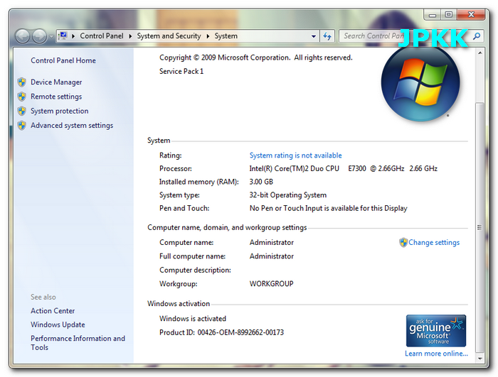Click System rating is not available link
The image size is (498, 377).
click(x=295, y=155)
